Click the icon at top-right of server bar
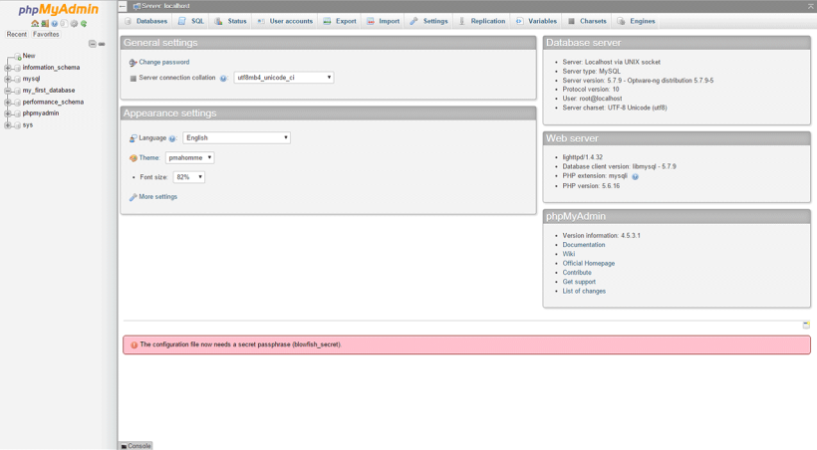This screenshot has width=817, height=450. (810, 6)
